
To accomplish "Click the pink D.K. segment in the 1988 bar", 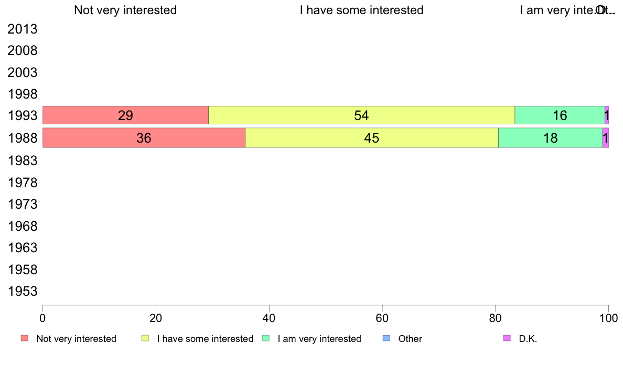I will coord(606,137).
